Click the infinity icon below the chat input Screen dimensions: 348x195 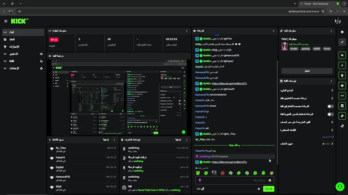[x=198, y=189]
